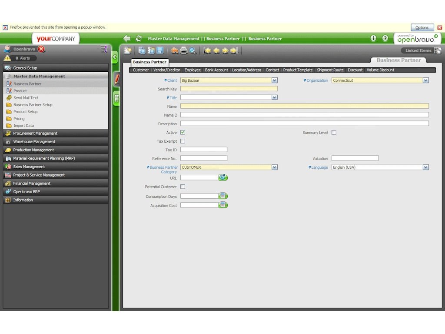Screen dimensions: 445x334
Task: Close the Firefox popup-blocked notification bar
Action: (x=440, y=27)
